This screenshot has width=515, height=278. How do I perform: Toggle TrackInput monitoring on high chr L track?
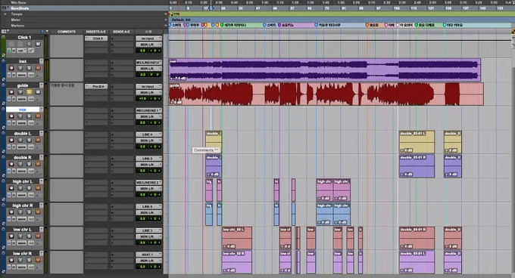click(x=20, y=188)
